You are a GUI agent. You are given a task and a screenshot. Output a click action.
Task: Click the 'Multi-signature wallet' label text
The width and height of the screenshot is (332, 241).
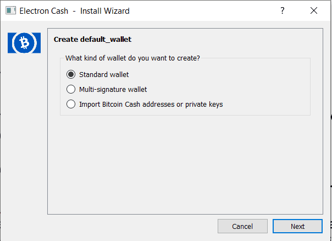point(113,89)
